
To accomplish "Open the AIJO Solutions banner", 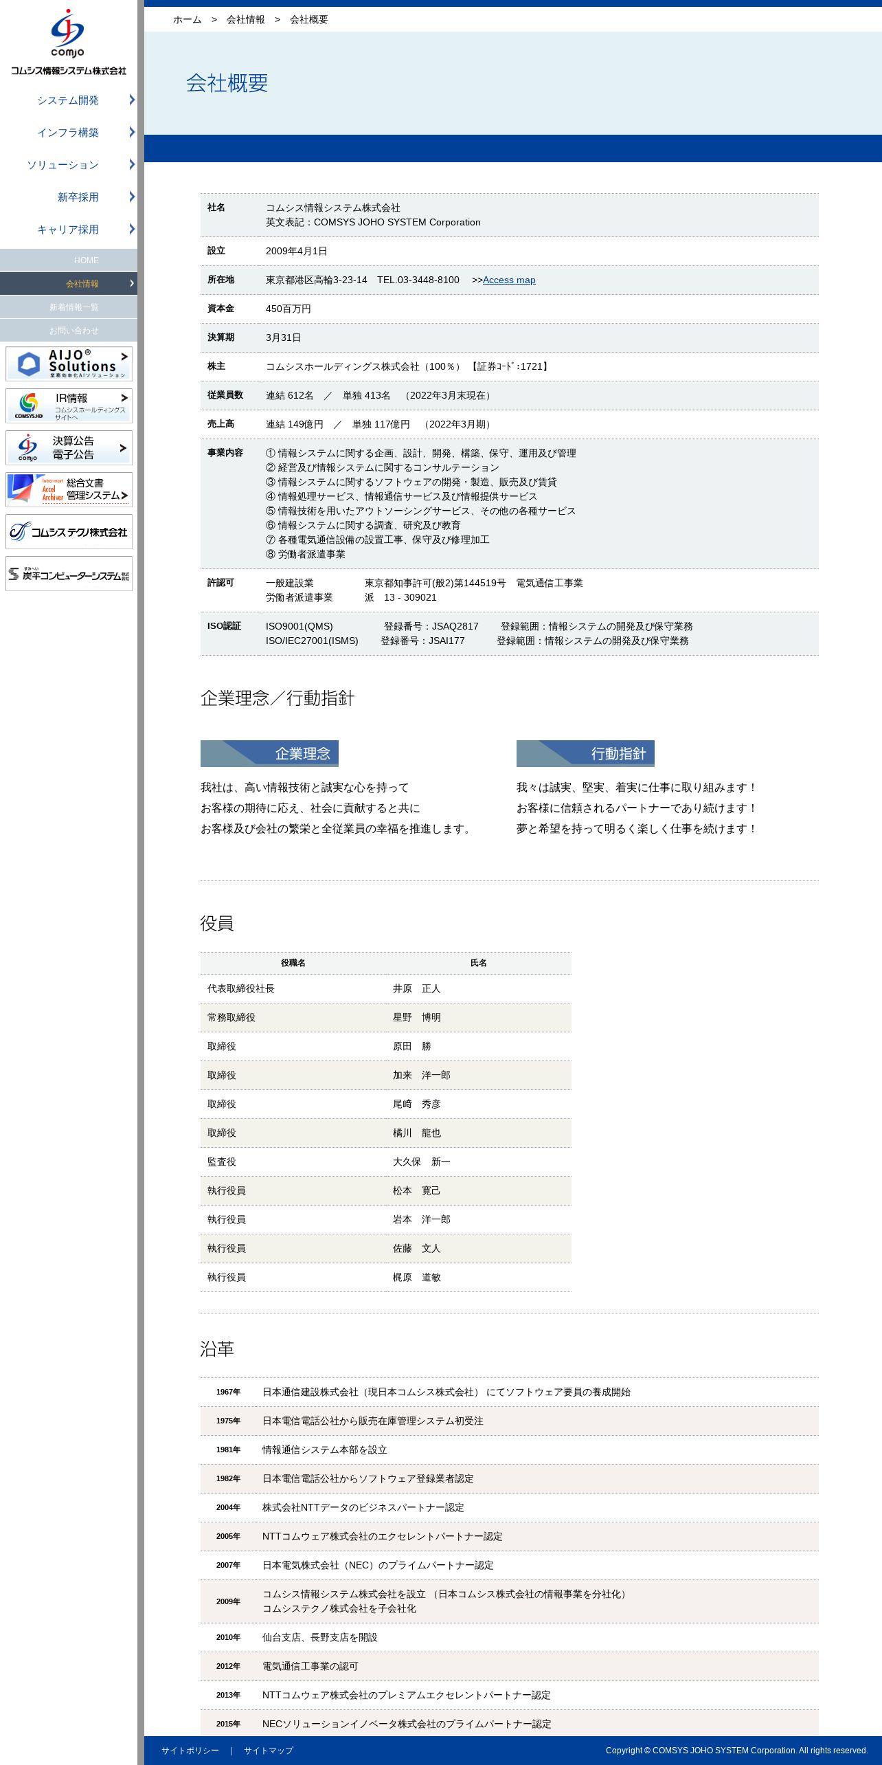I will 69,364.
